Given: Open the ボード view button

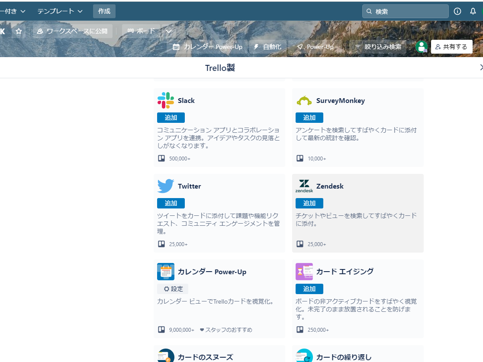Looking at the screenshot, I should [x=142, y=31].
